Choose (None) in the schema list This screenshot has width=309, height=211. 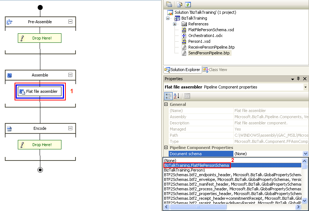click(233, 161)
